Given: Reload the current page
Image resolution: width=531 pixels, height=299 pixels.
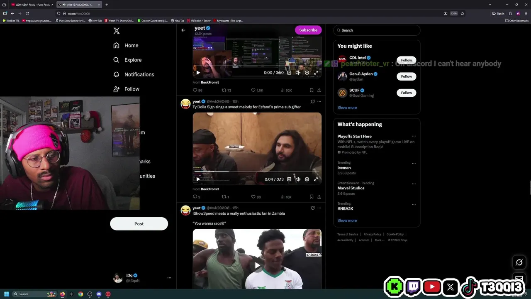Looking at the screenshot, I should [27, 13].
